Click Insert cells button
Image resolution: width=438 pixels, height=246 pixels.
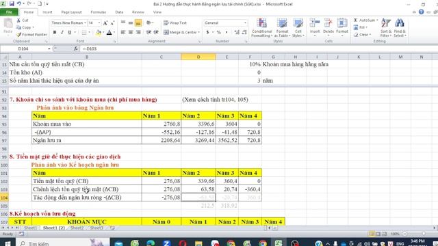point(315,27)
